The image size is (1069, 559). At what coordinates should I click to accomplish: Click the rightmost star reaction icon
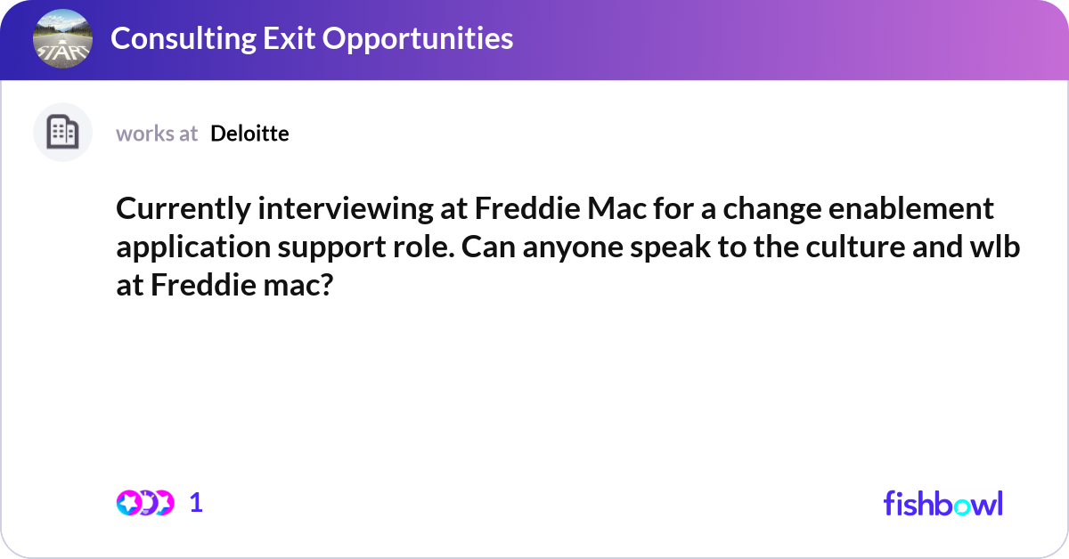(x=163, y=503)
